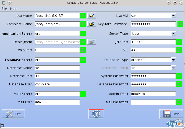Open the Database Type dropdown
The image size is (185, 129).
click(173, 60)
